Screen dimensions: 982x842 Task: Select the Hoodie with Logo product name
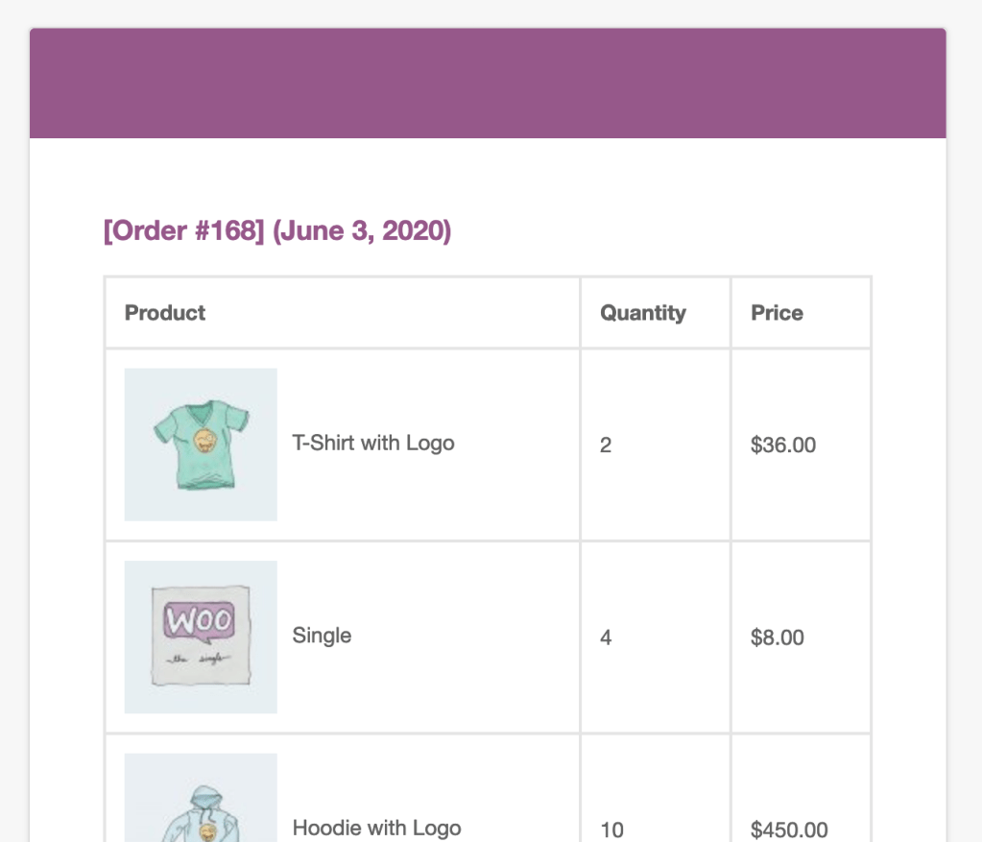376,828
